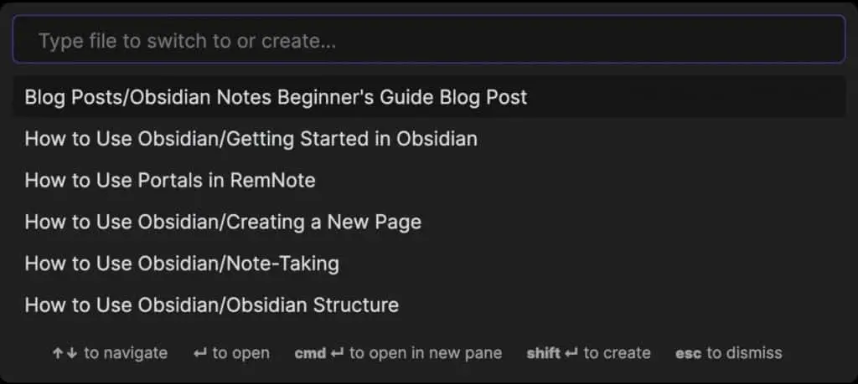This screenshot has width=858, height=384.
Task: Click the esc key label
Action: [x=689, y=353]
